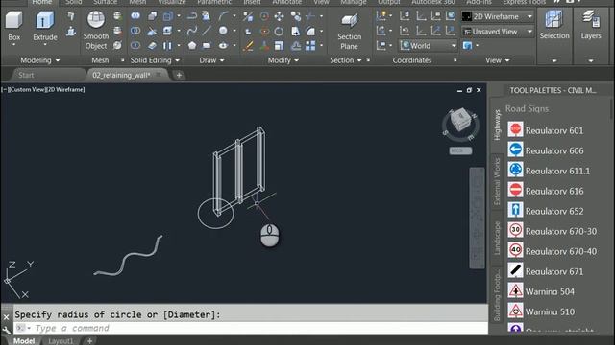Viewport: 615px width, 345px height.
Task: Open the External Works palette tab
Action: (x=497, y=182)
